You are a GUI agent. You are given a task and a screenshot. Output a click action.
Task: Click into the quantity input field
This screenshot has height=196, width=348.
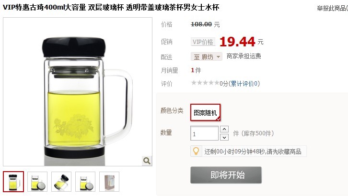click(x=204, y=133)
